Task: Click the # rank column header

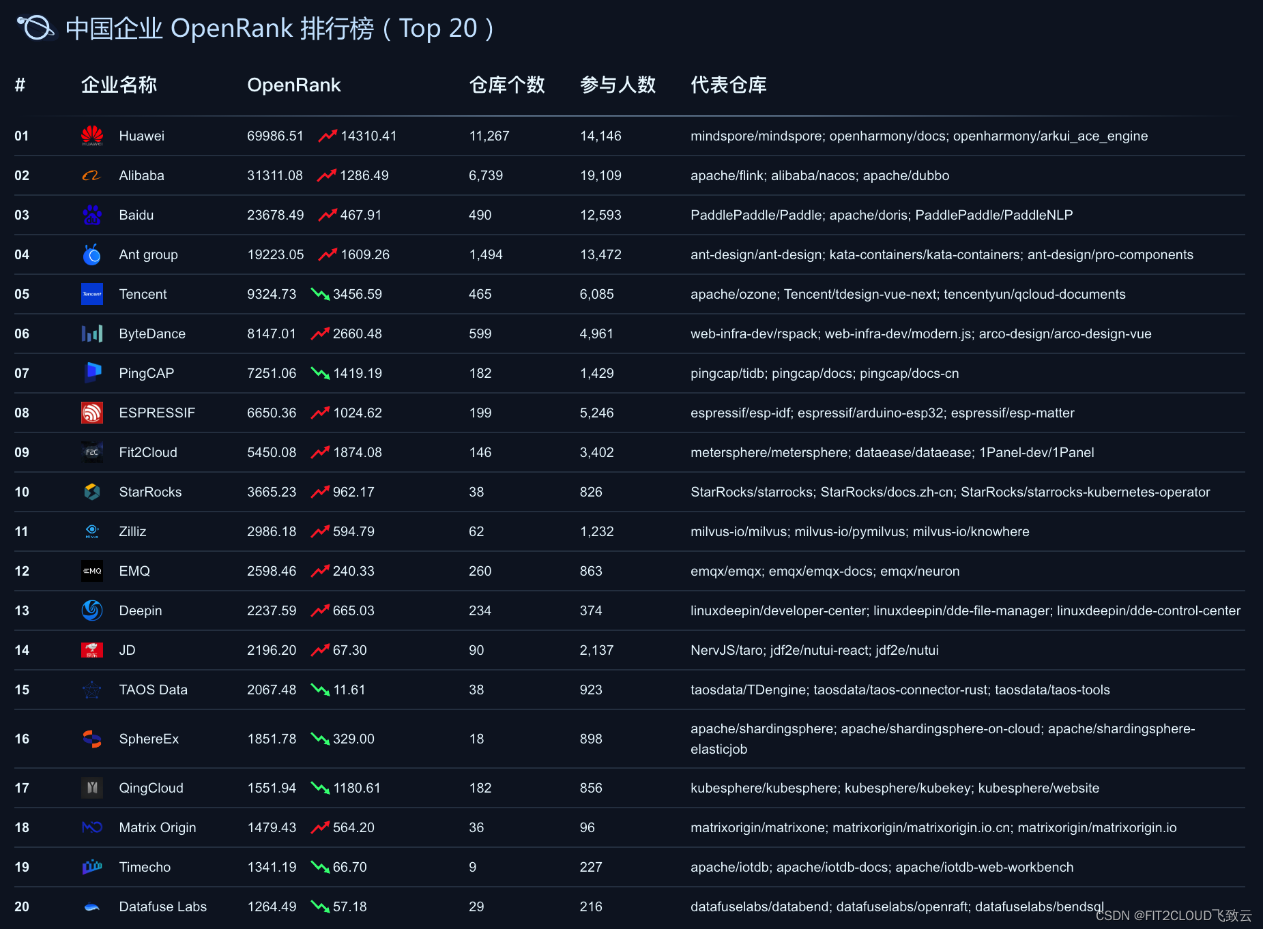Action: click(x=20, y=85)
